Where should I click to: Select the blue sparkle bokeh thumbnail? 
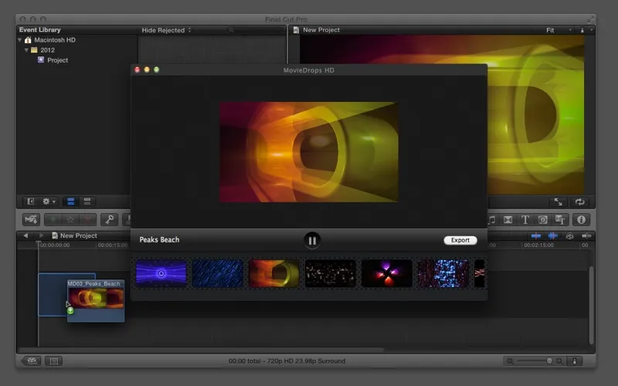point(443,273)
